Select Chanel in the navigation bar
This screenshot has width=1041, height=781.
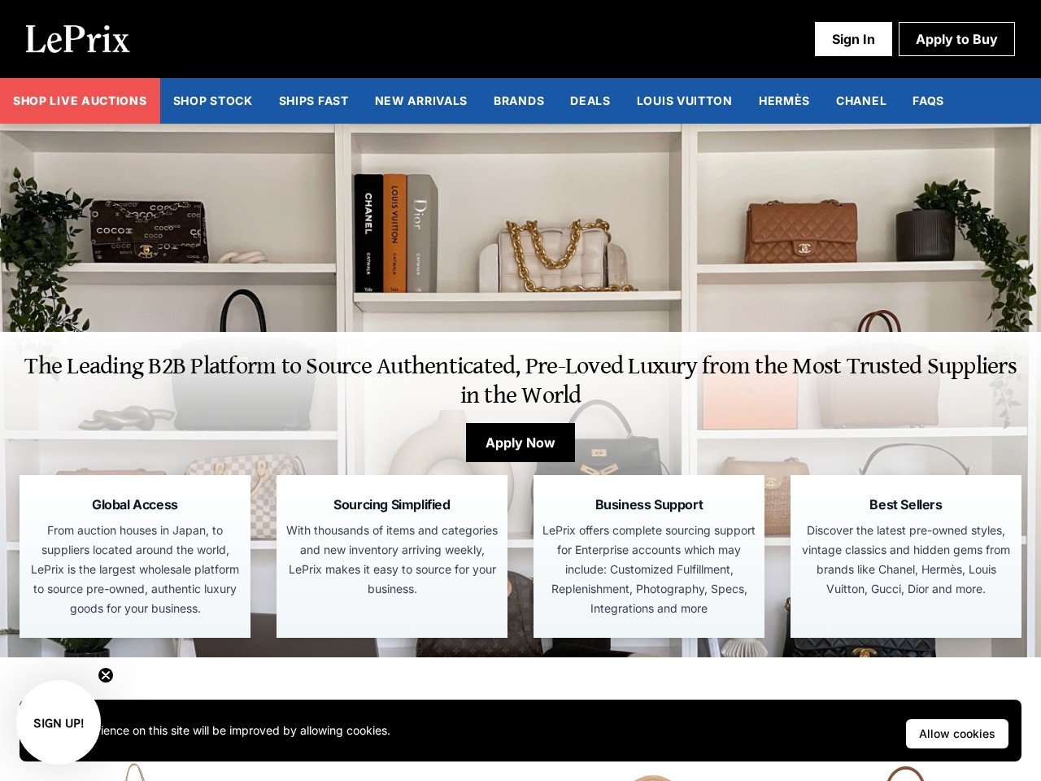[861, 101]
